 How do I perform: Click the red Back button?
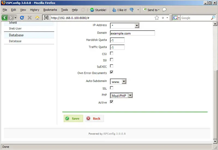coord(94,119)
